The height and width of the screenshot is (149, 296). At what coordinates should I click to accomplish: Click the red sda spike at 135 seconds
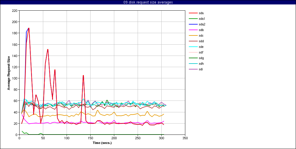tap(83, 75)
